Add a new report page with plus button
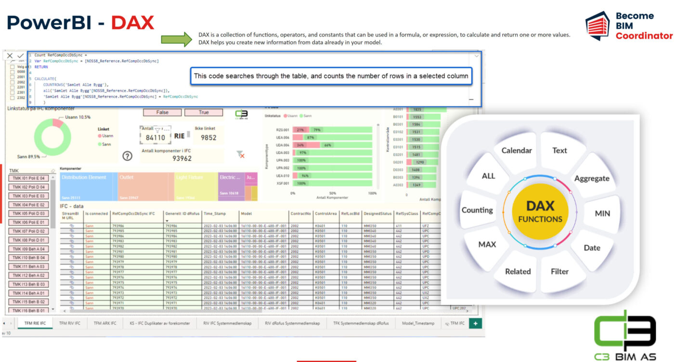Screen dimensions: 674x362 tap(475, 323)
